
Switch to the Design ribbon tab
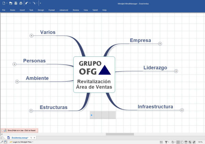click(41, 10)
